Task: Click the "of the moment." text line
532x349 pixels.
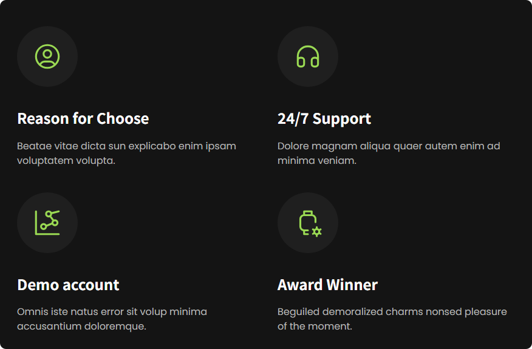Action: (315, 327)
